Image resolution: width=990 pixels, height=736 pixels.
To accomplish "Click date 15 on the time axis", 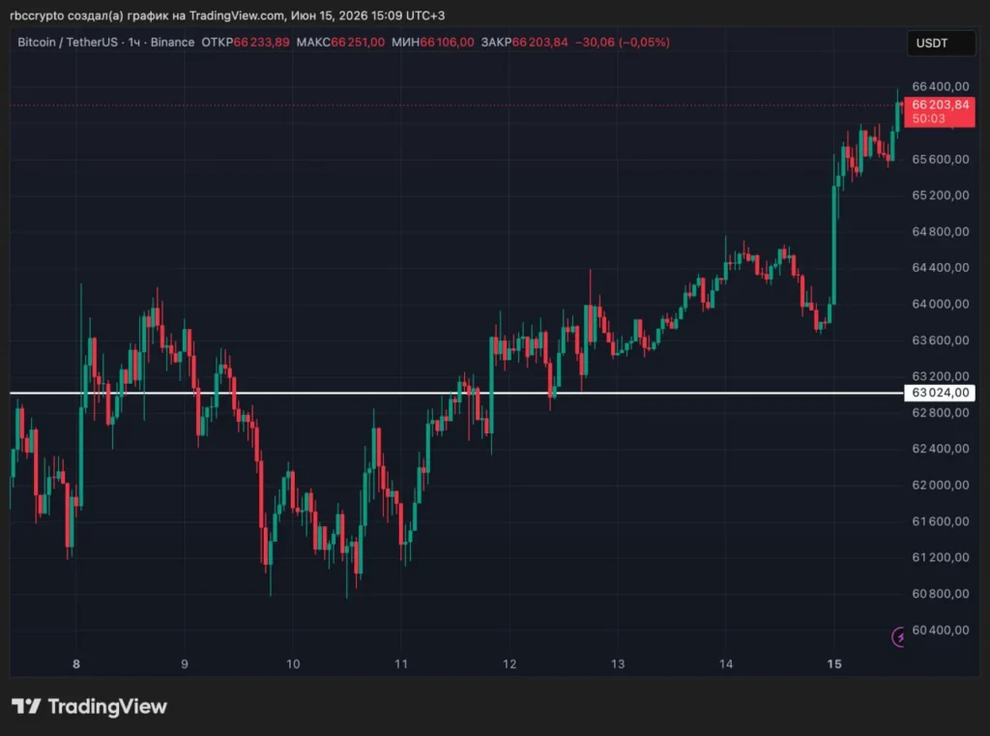I will click(834, 664).
